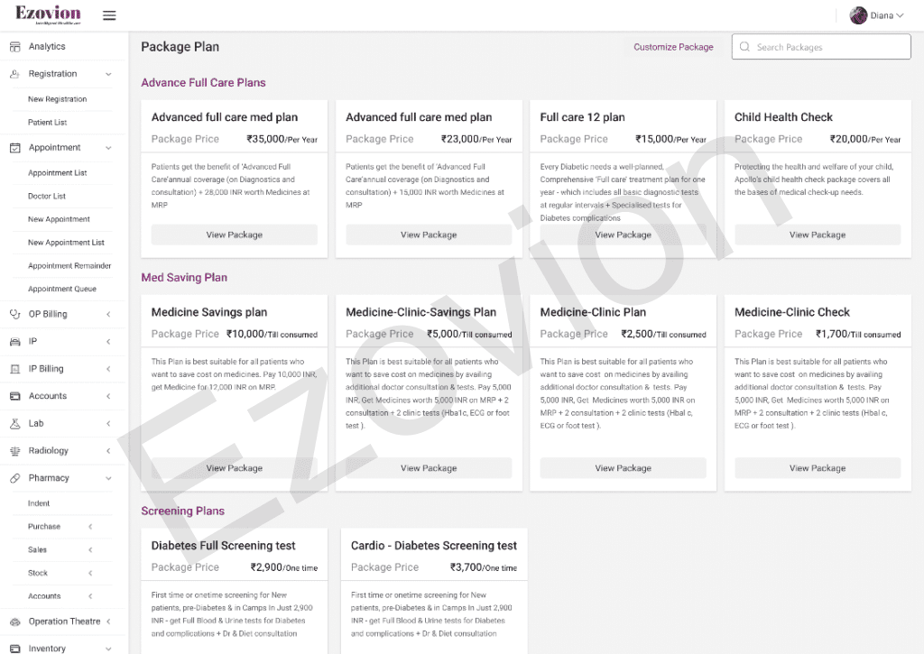Click the Customize Package link

tap(673, 47)
